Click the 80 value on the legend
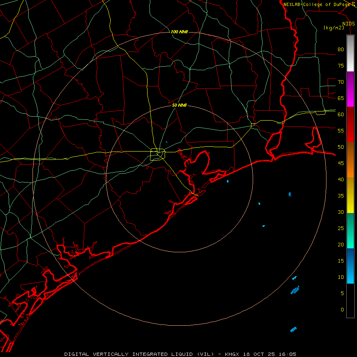 click(341, 50)
